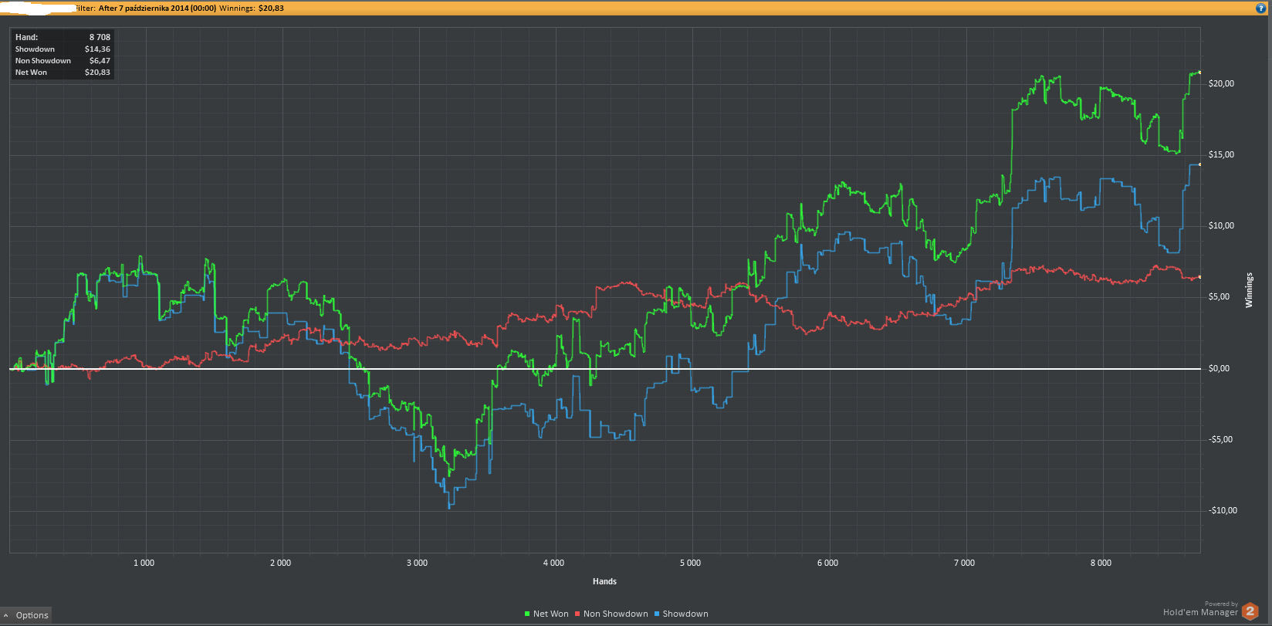This screenshot has width=1272, height=626.
Task: Click the 'Net Won' label in the bottom legend
Action: (551, 614)
